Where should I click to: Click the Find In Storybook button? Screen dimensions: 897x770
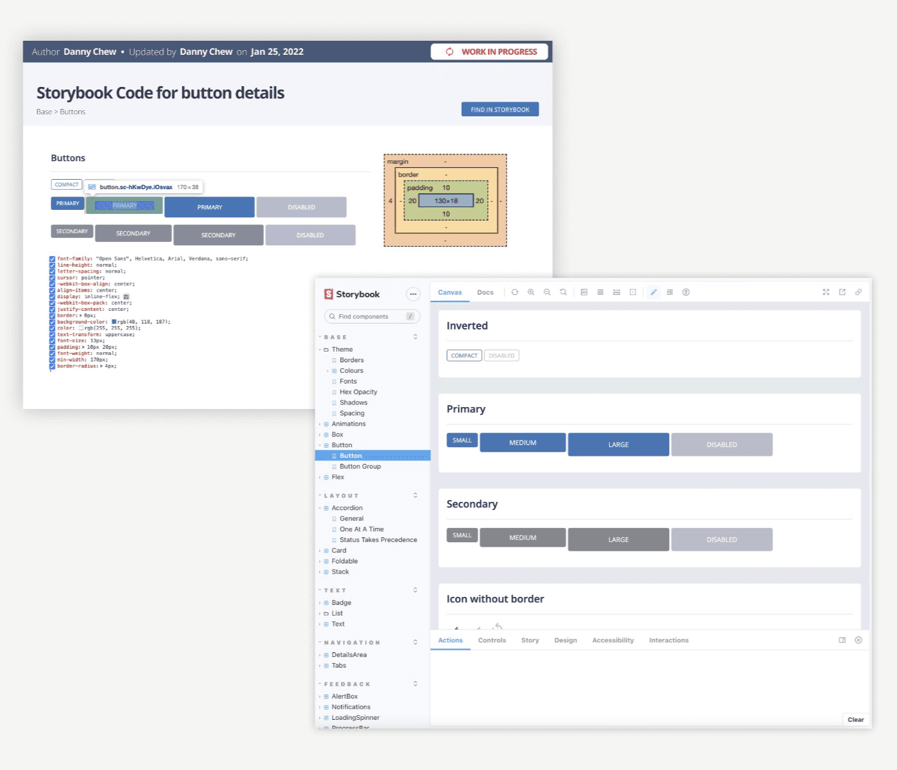click(500, 109)
